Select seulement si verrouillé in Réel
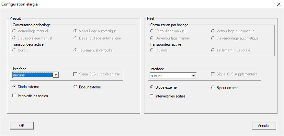Image resolution: width=284 pixels, height=136 pixels. pos(213,50)
